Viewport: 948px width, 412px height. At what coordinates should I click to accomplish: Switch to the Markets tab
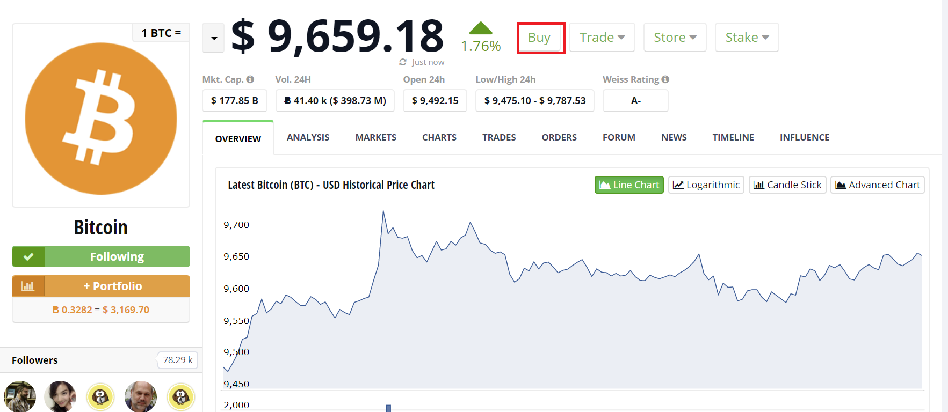(x=376, y=137)
